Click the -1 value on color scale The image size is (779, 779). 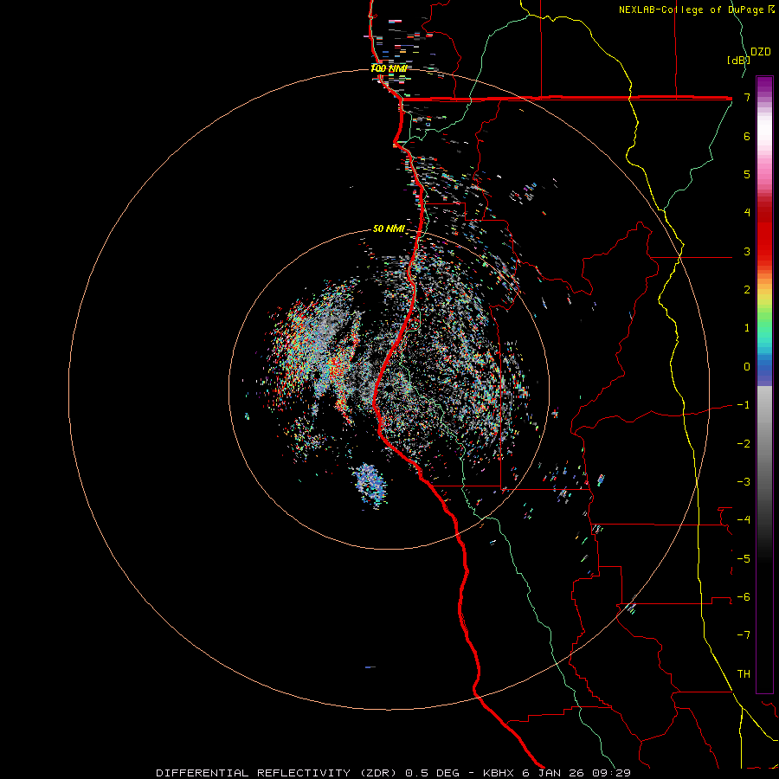(744, 405)
